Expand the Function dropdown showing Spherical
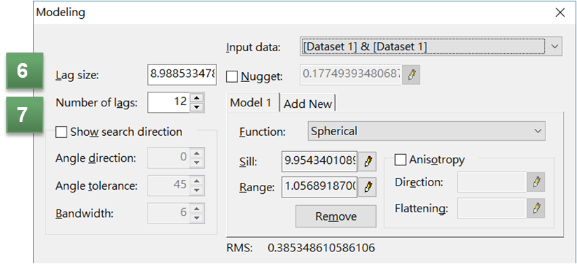 point(426,132)
